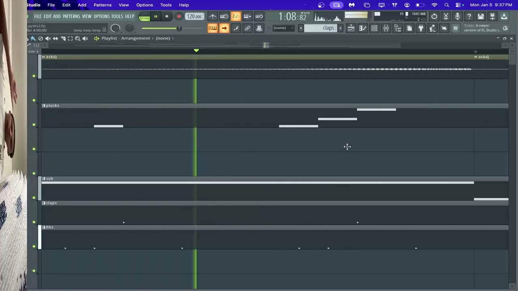Viewport: 518px width, 291px height.
Task: Toggle the loop recording button
Action: 259,16
